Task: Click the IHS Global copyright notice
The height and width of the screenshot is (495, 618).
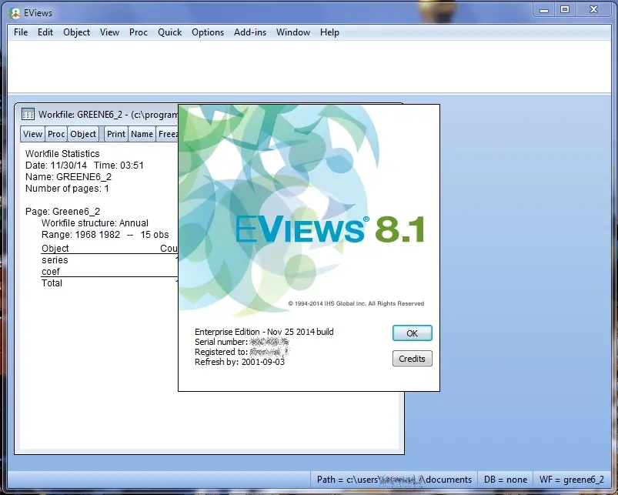Action: [356, 303]
